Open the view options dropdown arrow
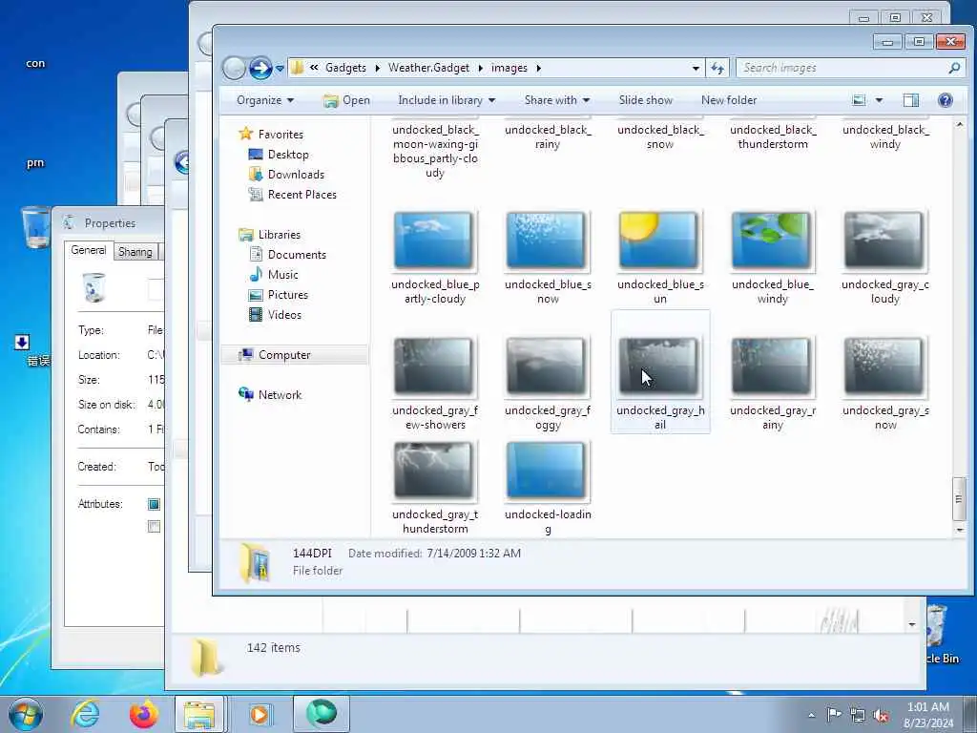Image resolution: width=977 pixels, height=733 pixels. [x=879, y=100]
